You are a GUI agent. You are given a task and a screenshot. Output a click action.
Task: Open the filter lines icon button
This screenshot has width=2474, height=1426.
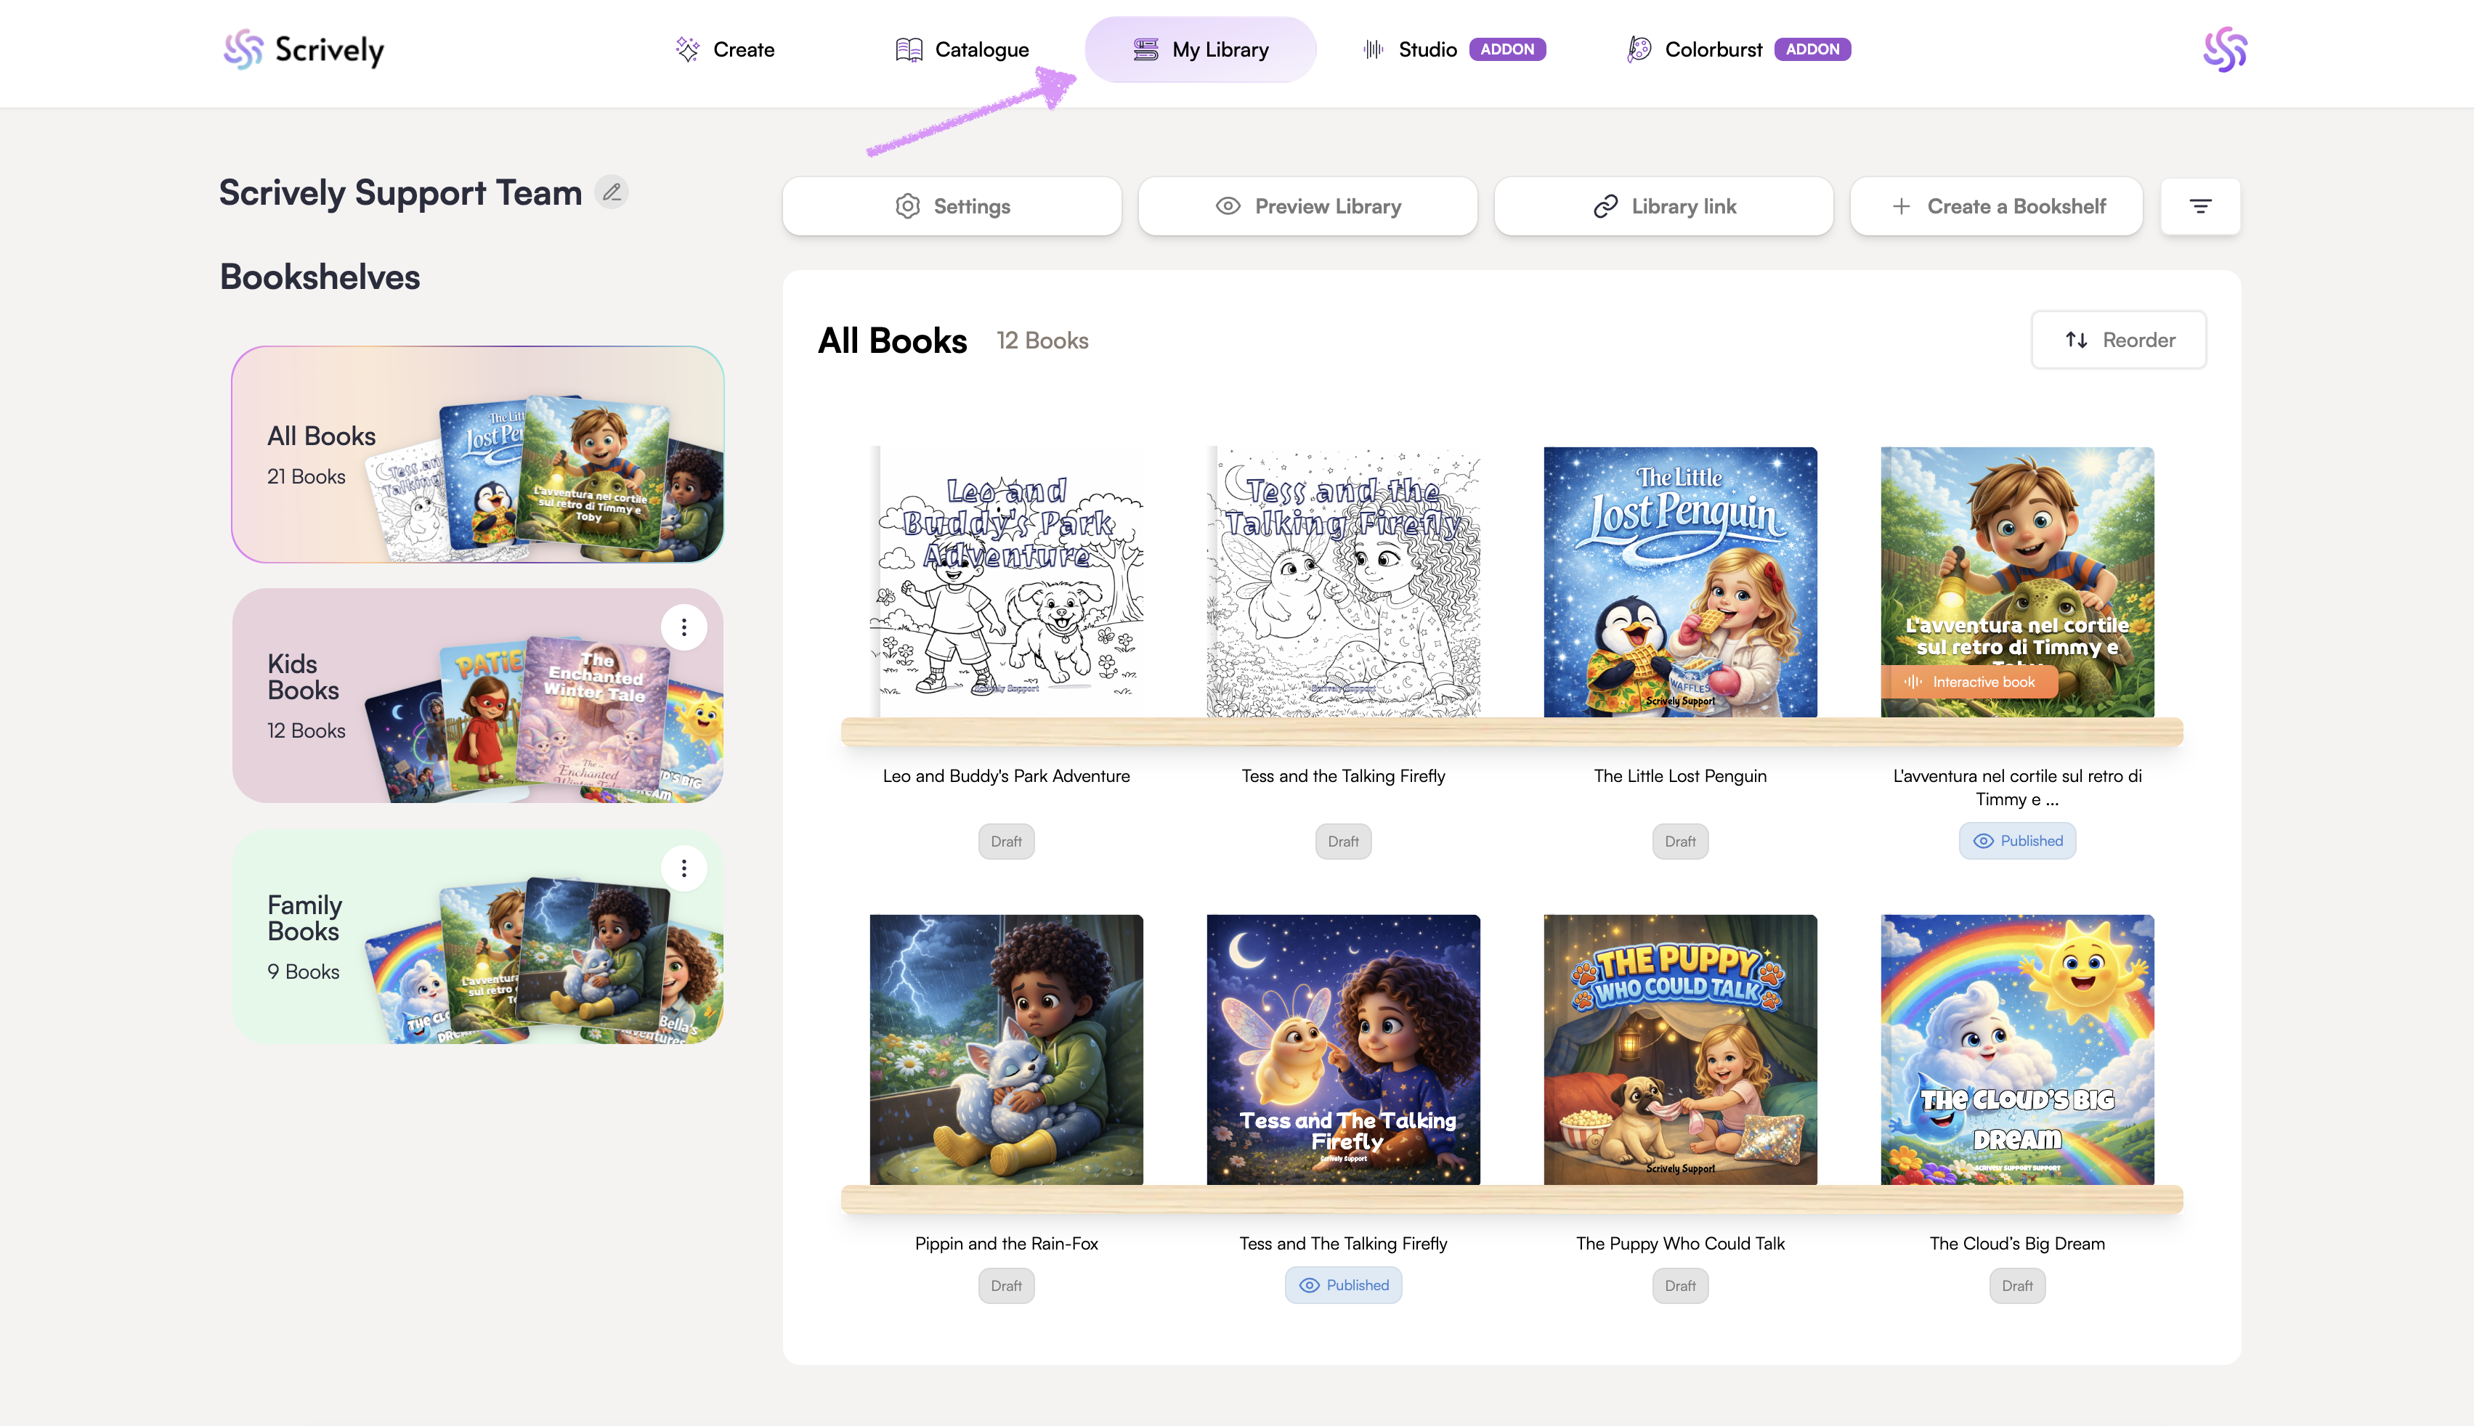pyautogui.click(x=2199, y=205)
